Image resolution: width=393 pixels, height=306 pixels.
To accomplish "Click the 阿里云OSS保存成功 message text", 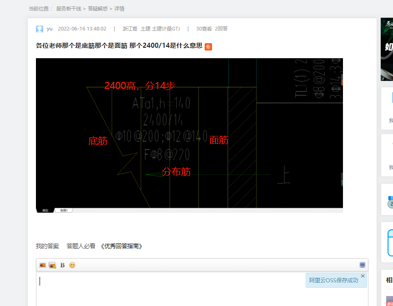I will click(x=333, y=281).
